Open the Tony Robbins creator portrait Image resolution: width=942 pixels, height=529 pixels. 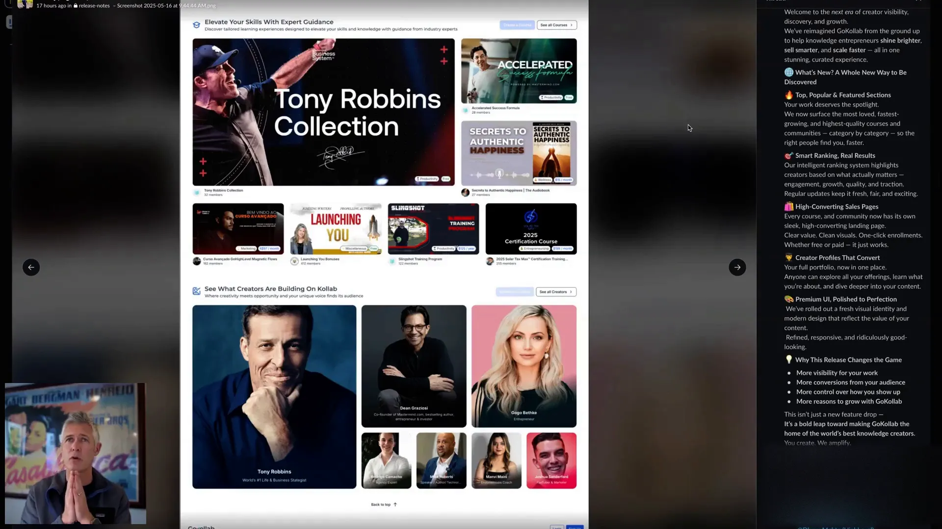point(274,397)
